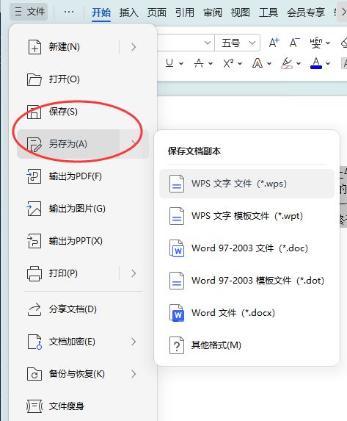The height and width of the screenshot is (421, 347).
Task: Decrease font size with A- icon
Action: 294,43
